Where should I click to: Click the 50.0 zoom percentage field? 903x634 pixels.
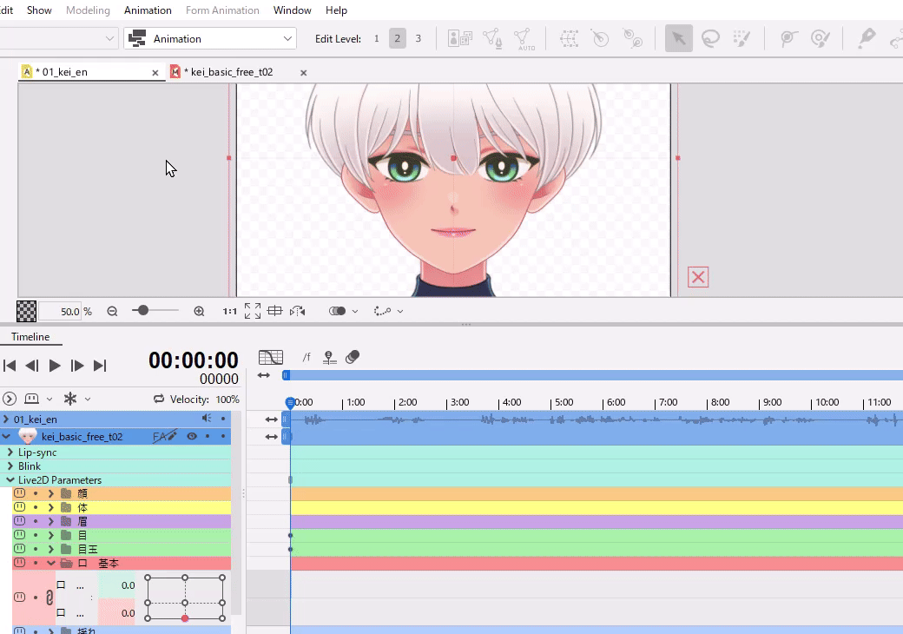(x=61, y=312)
